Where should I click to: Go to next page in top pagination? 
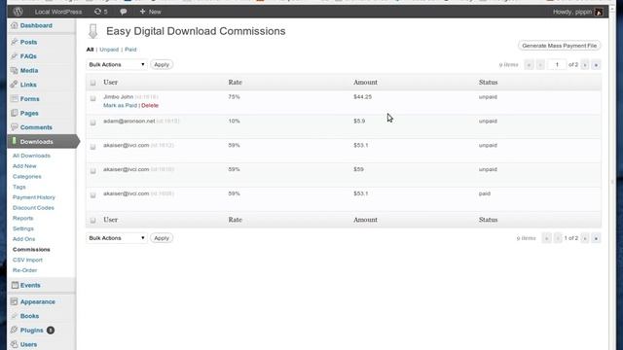tap(585, 65)
